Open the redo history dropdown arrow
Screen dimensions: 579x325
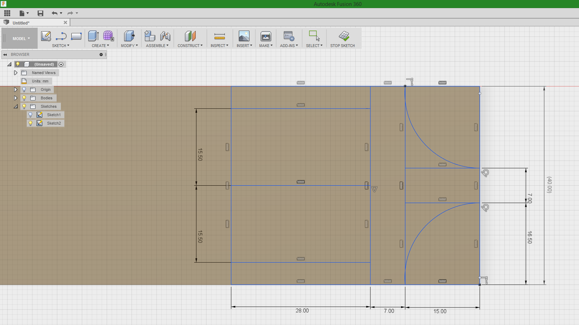77,13
